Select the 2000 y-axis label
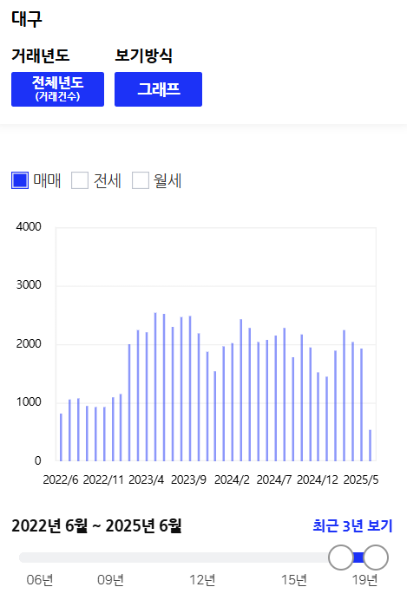This screenshot has width=407, height=600. [29, 343]
